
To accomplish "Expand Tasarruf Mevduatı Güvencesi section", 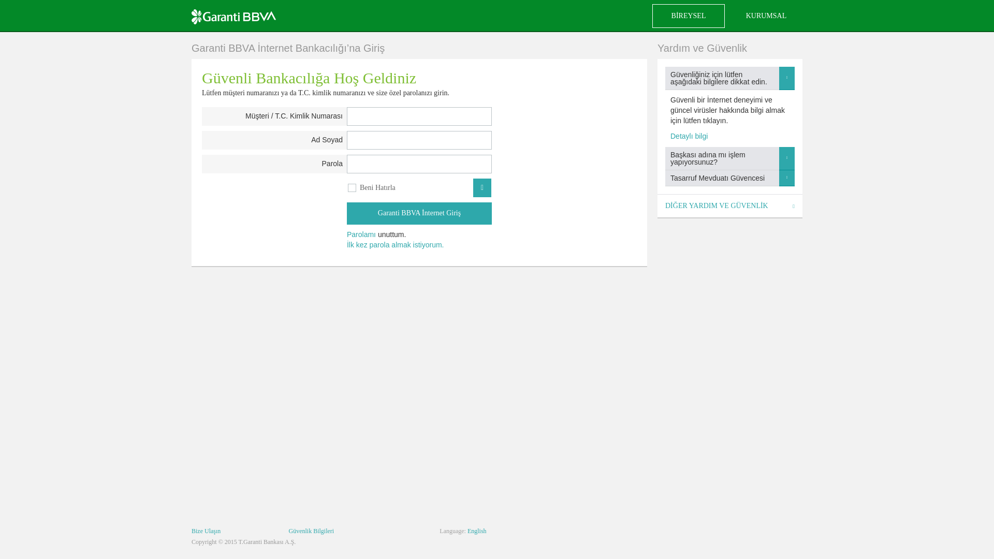I will click(x=729, y=178).
